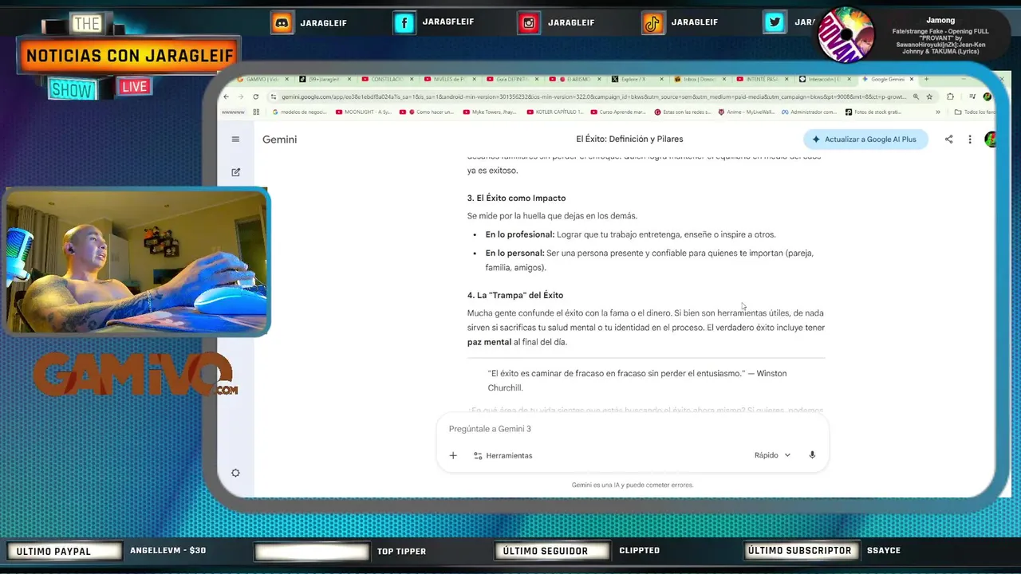The height and width of the screenshot is (574, 1021).
Task: Click the Discord JARAGLEIF icon in overlay
Action: (282, 22)
